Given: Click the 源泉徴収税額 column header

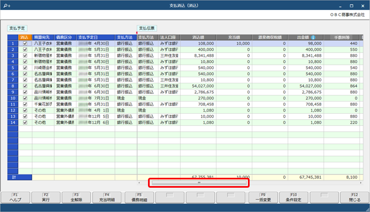Looking at the screenshot, I should 270,38.
